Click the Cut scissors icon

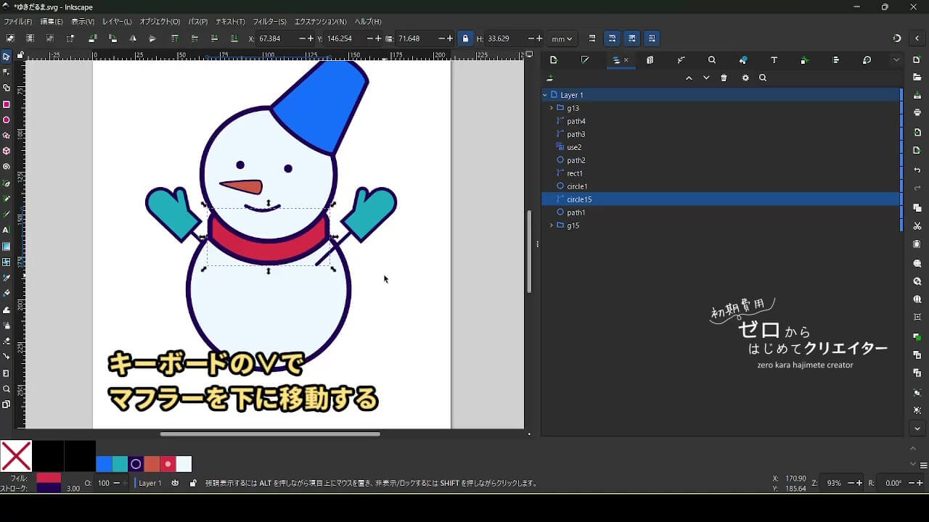[x=917, y=226]
